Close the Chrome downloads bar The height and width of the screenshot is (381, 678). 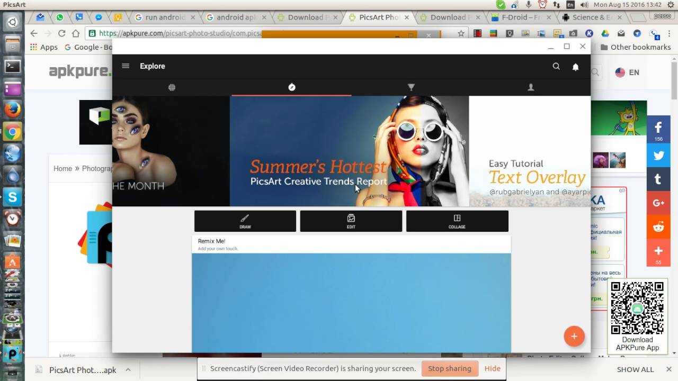(670, 370)
